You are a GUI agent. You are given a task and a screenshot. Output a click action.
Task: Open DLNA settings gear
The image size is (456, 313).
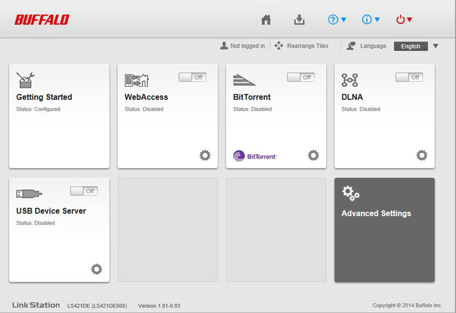[422, 155]
